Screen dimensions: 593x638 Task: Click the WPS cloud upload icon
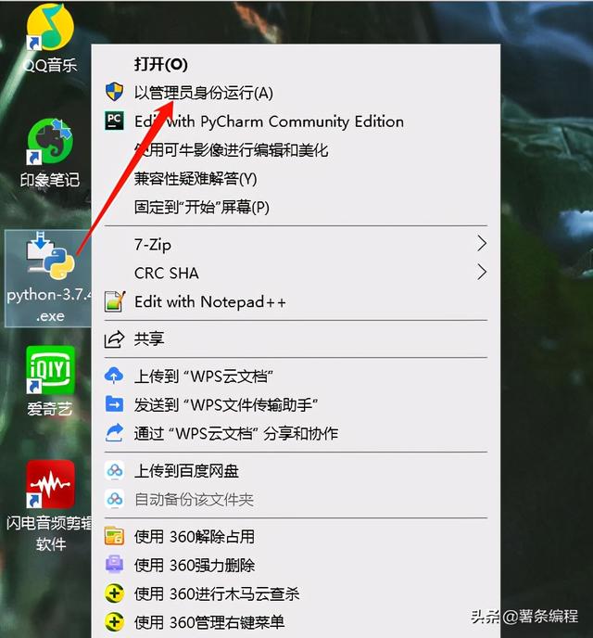coord(114,376)
